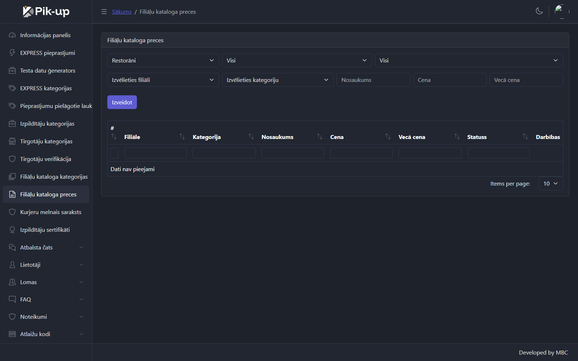Focus the Filiāle column filter box
The image size is (578, 361).
155,153
